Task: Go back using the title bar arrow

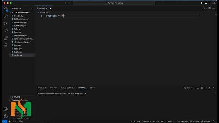Action: pos(66,3)
